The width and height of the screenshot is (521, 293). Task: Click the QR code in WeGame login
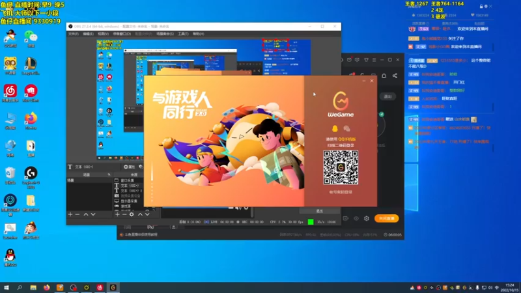[x=341, y=167]
